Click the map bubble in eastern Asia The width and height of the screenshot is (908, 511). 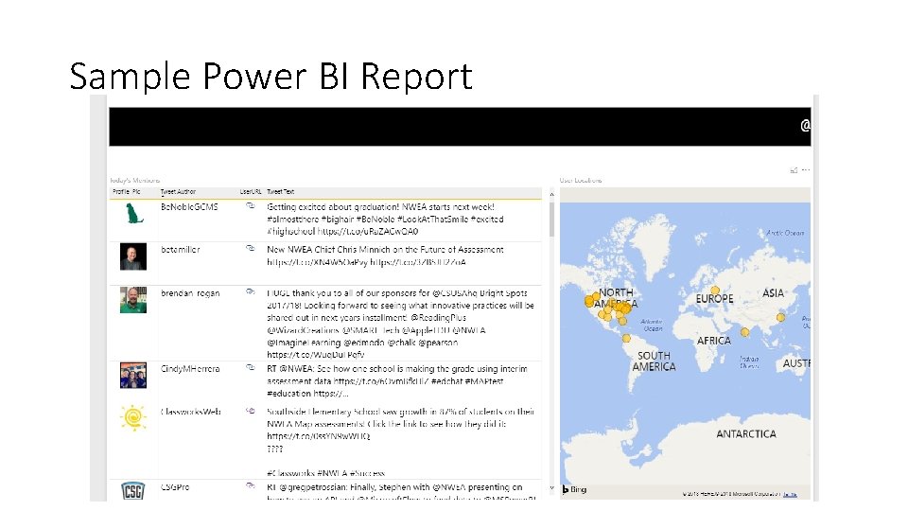780,318
